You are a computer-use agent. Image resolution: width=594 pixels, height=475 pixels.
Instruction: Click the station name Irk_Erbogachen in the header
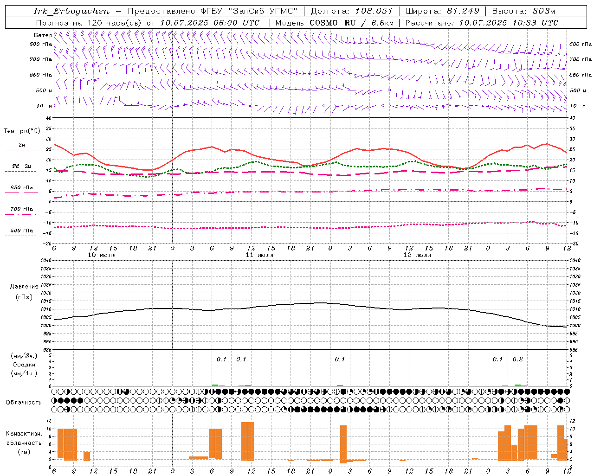pos(72,11)
